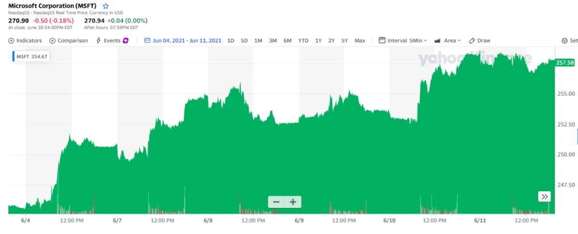
Task: Click the 6/10 date axis label
Action: (x=389, y=221)
